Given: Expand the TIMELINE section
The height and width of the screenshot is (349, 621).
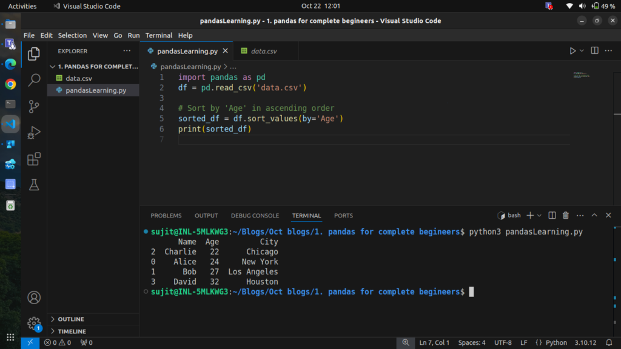Looking at the screenshot, I should [72, 331].
